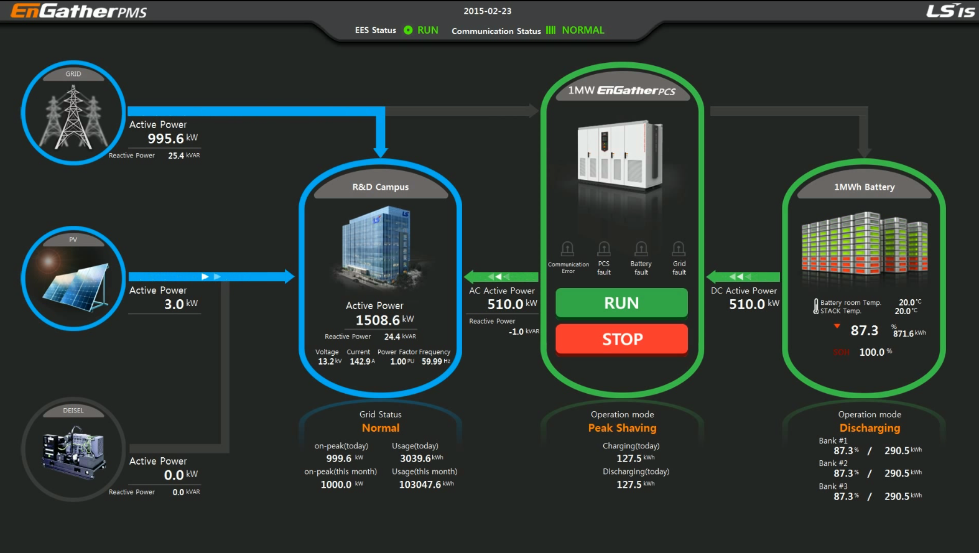
Task: Click on-peak today value 999.6 kW
Action: pos(345,458)
